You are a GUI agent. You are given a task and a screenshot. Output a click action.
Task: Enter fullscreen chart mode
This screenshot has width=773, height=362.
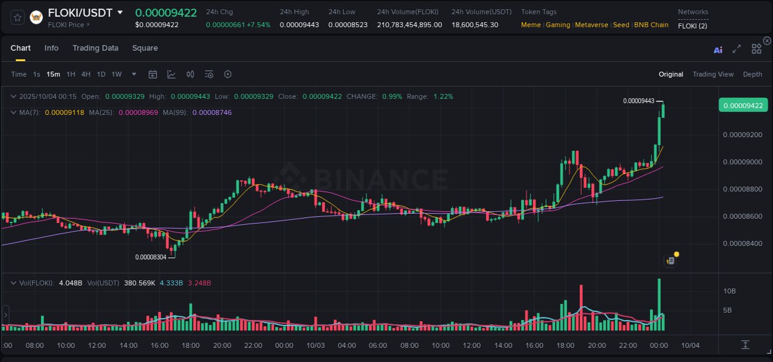click(736, 49)
